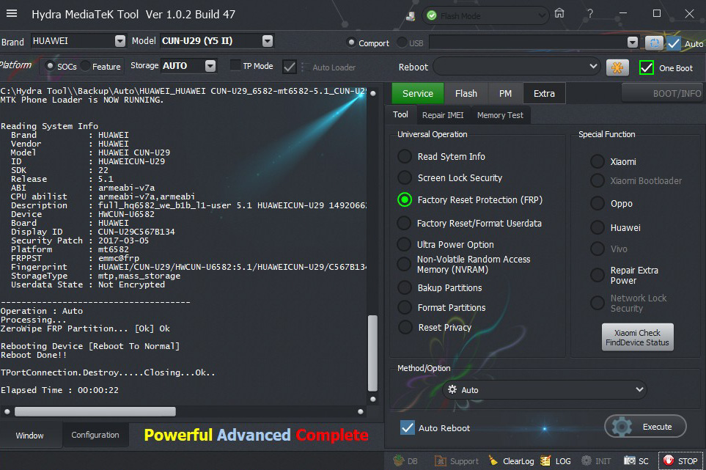Open the Brand dropdown
The height and width of the screenshot is (470, 706).
(x=120, y=41)
